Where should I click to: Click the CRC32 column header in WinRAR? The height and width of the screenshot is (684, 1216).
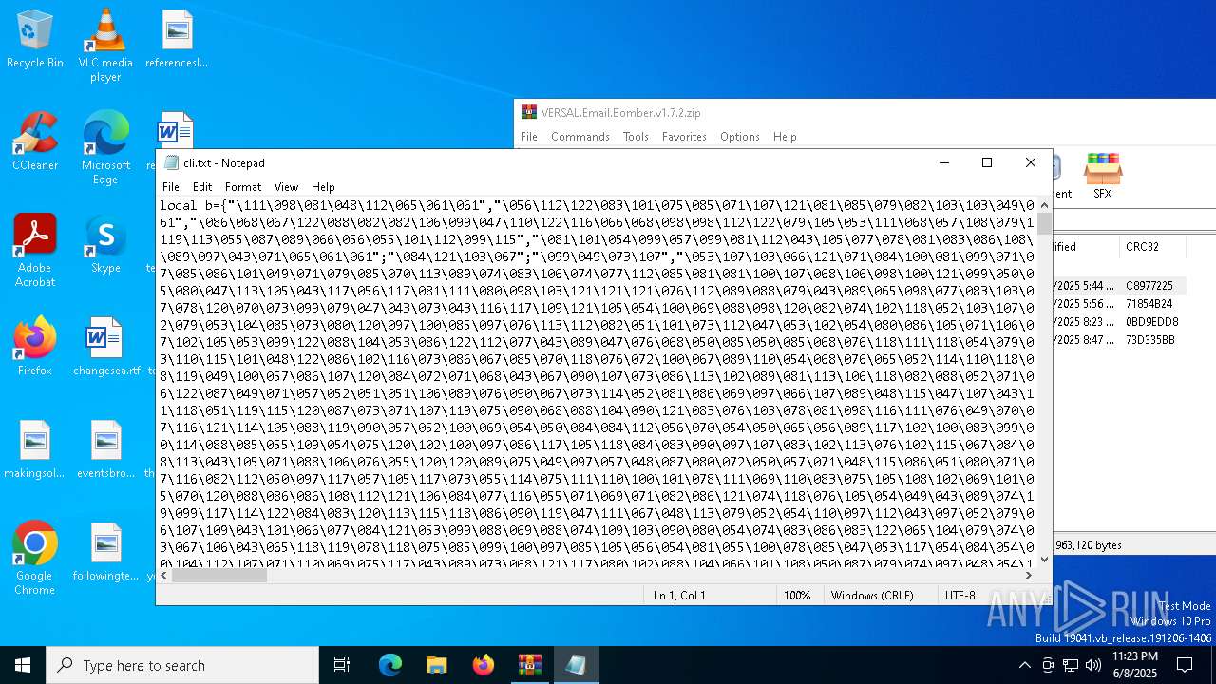coord(1153,247)
